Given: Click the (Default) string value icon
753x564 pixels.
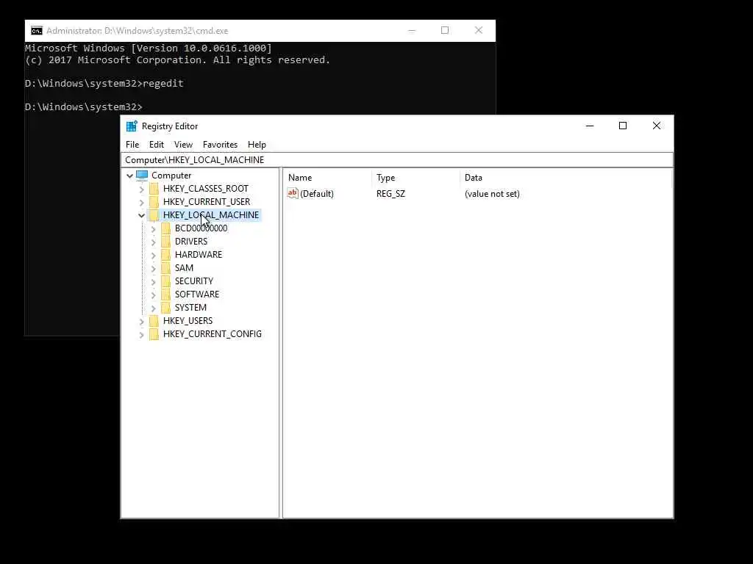Looking at the screenshot, I should click(x=293, y=193).
